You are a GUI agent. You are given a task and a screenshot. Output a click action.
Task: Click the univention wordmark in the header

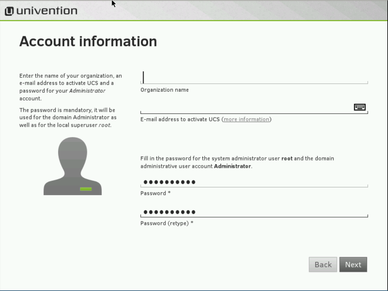(47, 11)
